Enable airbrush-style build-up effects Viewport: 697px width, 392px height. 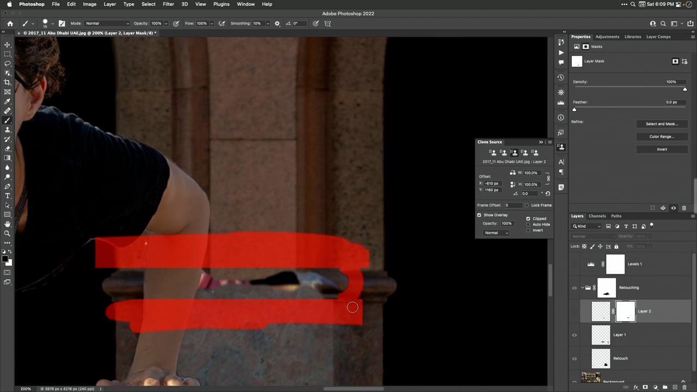222,23
